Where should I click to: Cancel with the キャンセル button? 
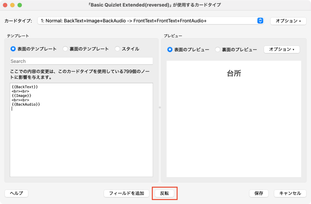pos(290,193)
